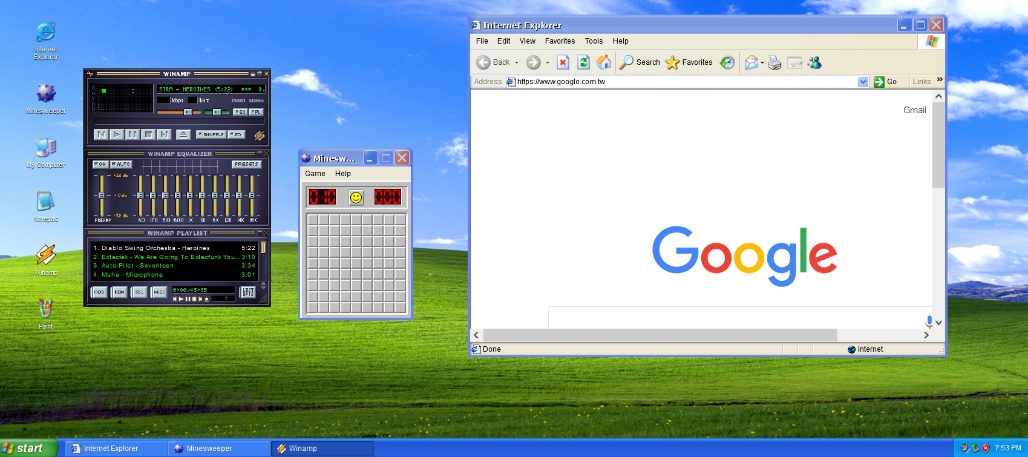Open Messenger icon in Internet Explorer toolbar
Viewport: 1028px width, 457px height.
click(x=814, y=62)
